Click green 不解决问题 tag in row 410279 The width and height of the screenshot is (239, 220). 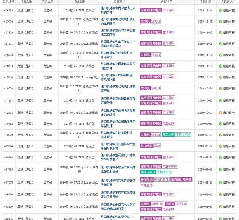click(183, 135)
